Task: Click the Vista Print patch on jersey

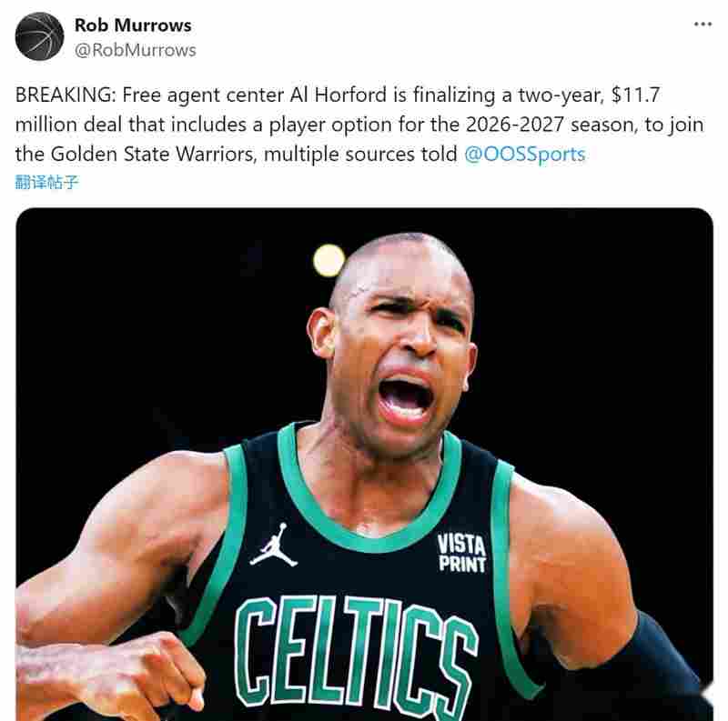Action: pyautogui.click(x=461, y=553)
